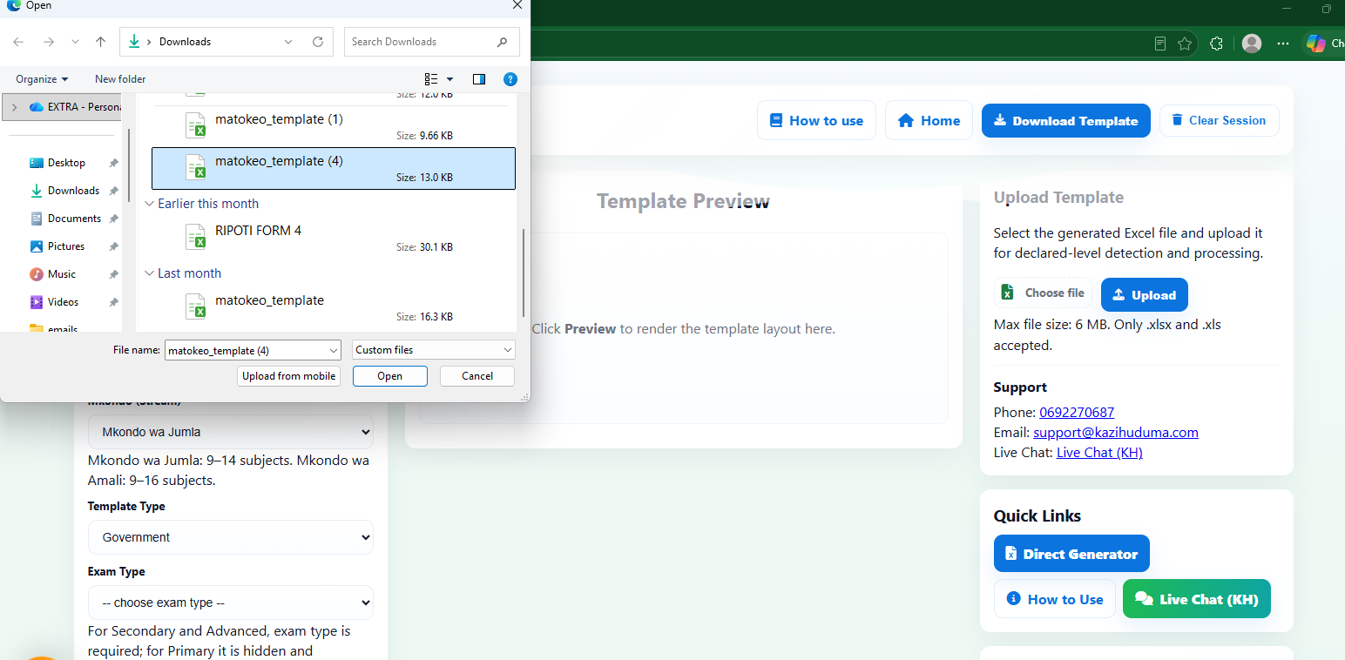Screen dimensions: 1345x660
Task: Click the browser profile avatar icon
Action: click(1252, 44)
